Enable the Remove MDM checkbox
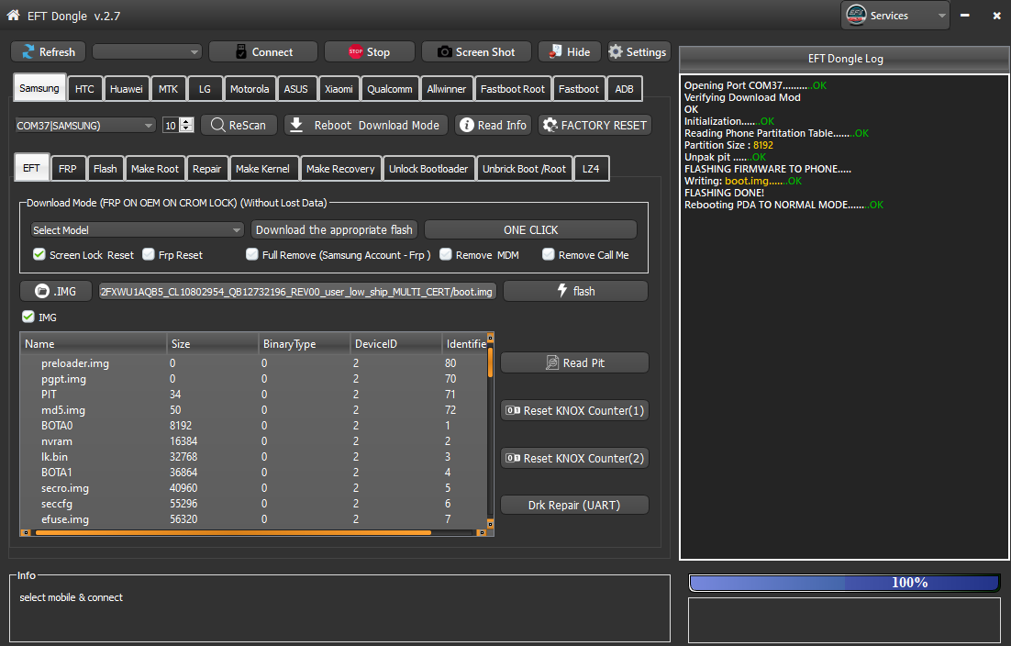 pos(446,254)
